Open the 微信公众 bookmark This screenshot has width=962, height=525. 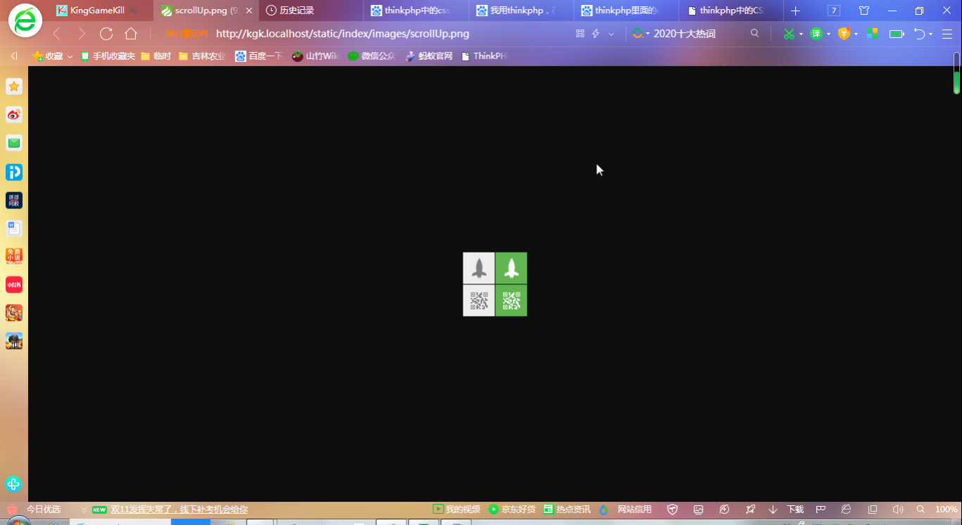371,56
